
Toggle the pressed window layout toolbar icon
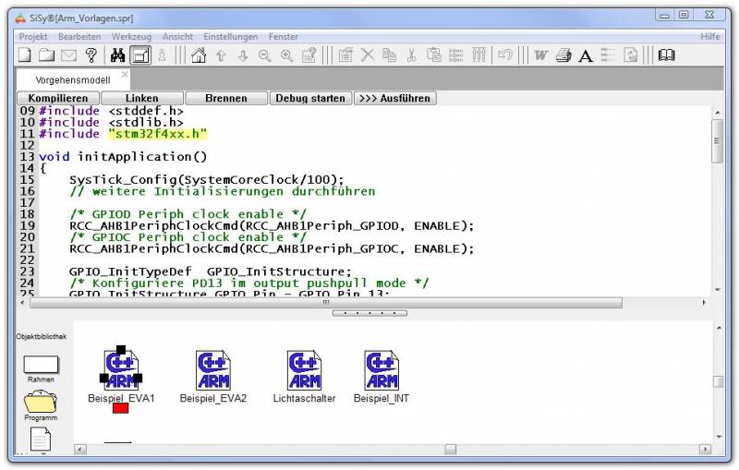[x=140, y=55]
